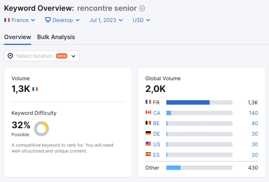Expand the Jul 1, 2023 date selector
The height and width of the screenshot is (182, 269).
[106, 20]
